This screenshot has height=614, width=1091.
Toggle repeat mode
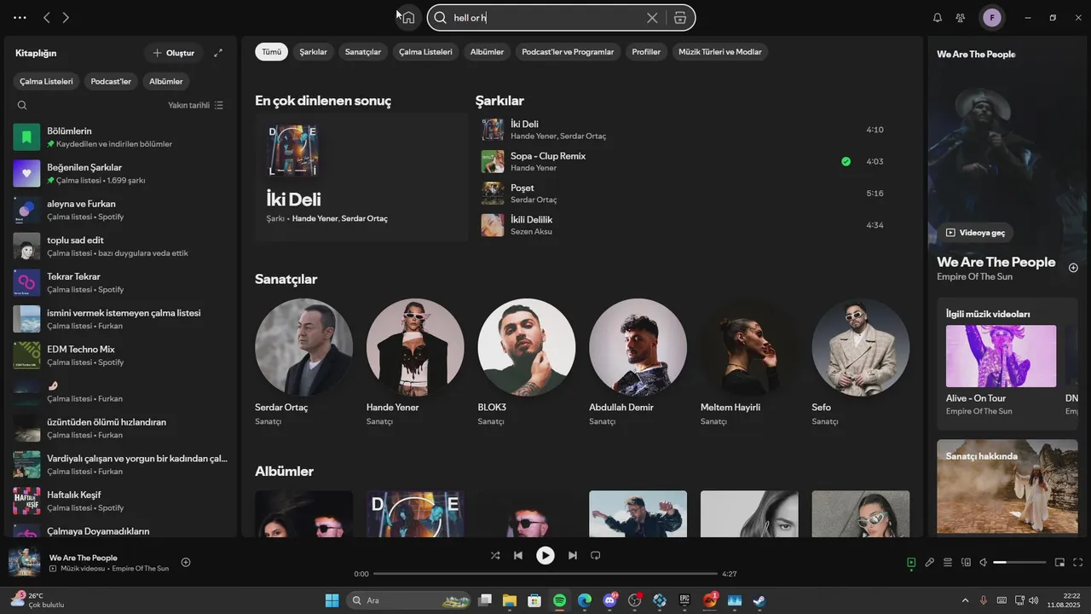tap(596, 555)
